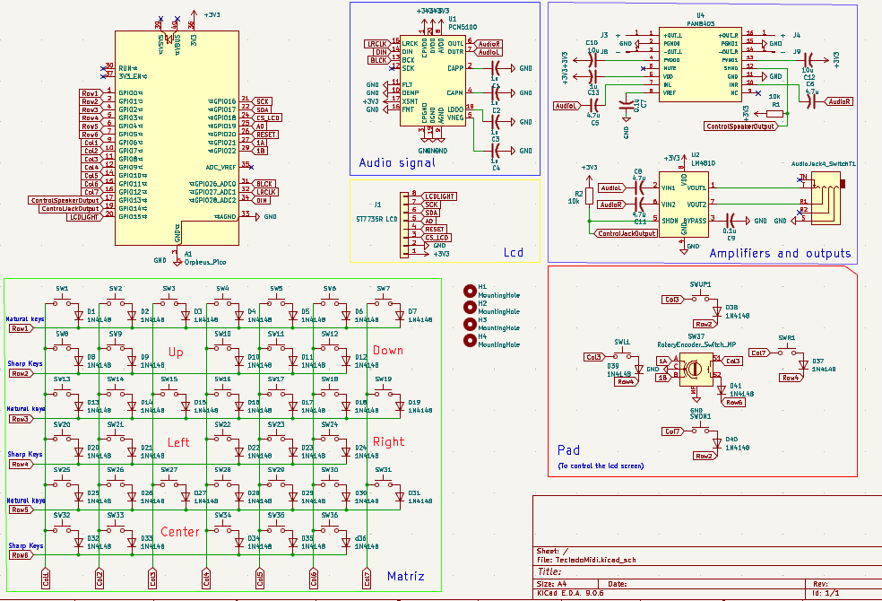Select the H1 mounting hole symbol

coord(470,291)
